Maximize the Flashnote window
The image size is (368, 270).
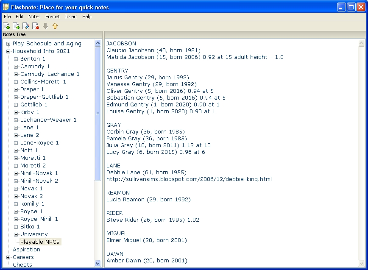(x=351, y=7)
